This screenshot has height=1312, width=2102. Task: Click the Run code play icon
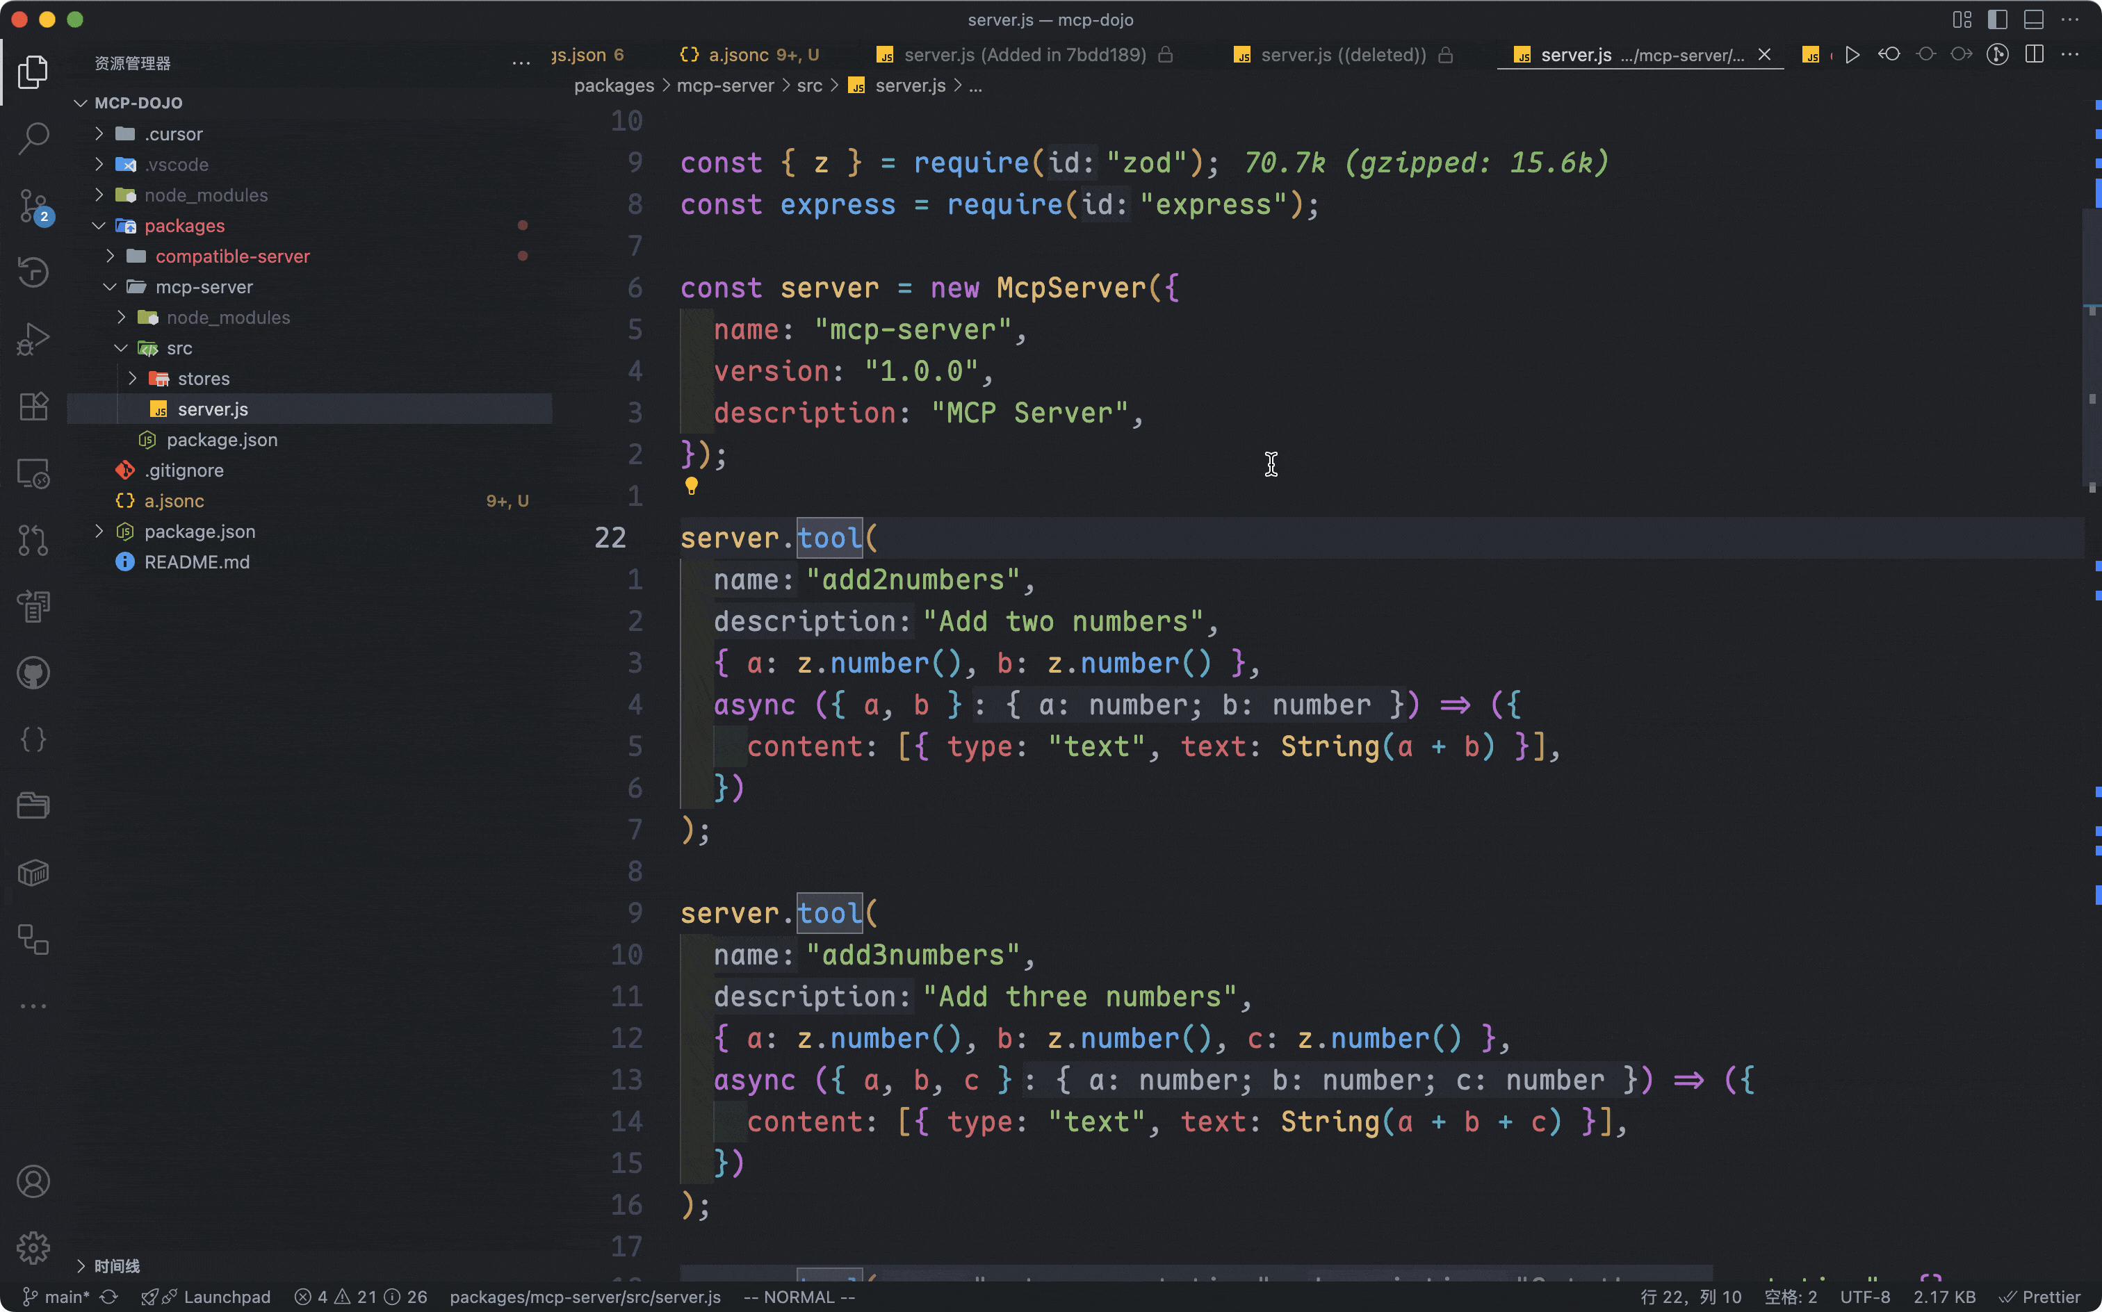point(1852,55)
